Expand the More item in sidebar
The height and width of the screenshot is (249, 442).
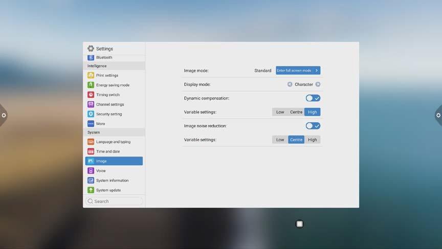point(100,124)
